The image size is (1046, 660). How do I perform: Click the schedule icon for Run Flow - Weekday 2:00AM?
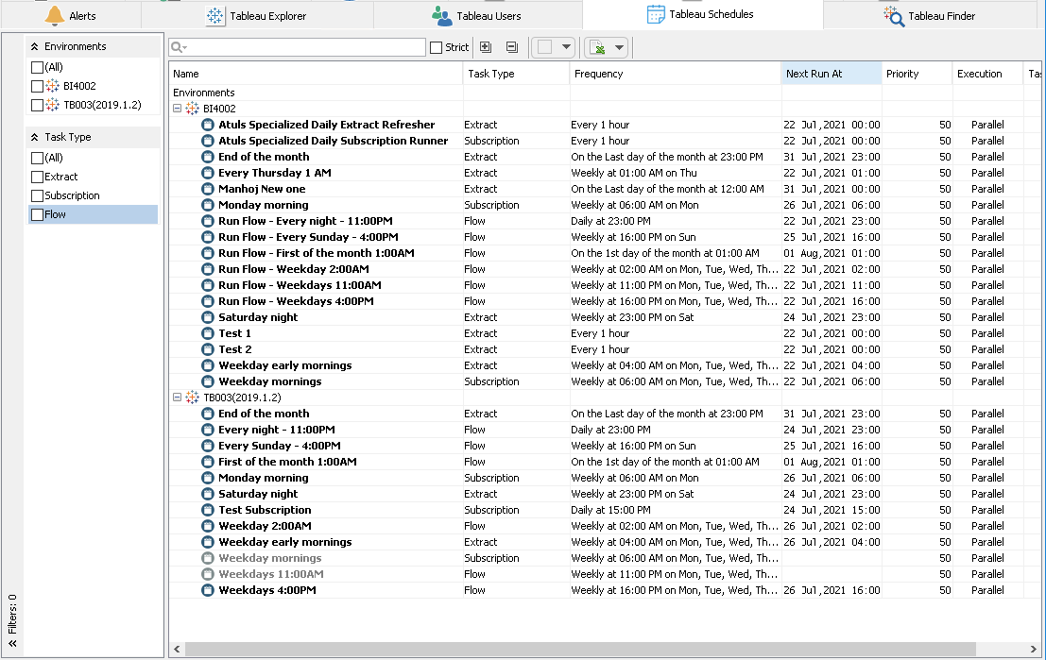pos(208,269)
